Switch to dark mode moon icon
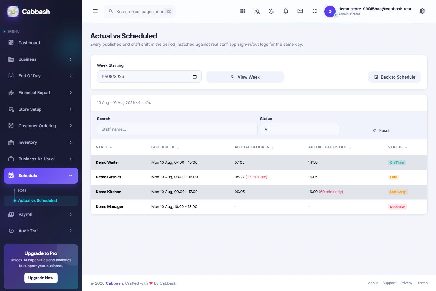 [271, 11]
